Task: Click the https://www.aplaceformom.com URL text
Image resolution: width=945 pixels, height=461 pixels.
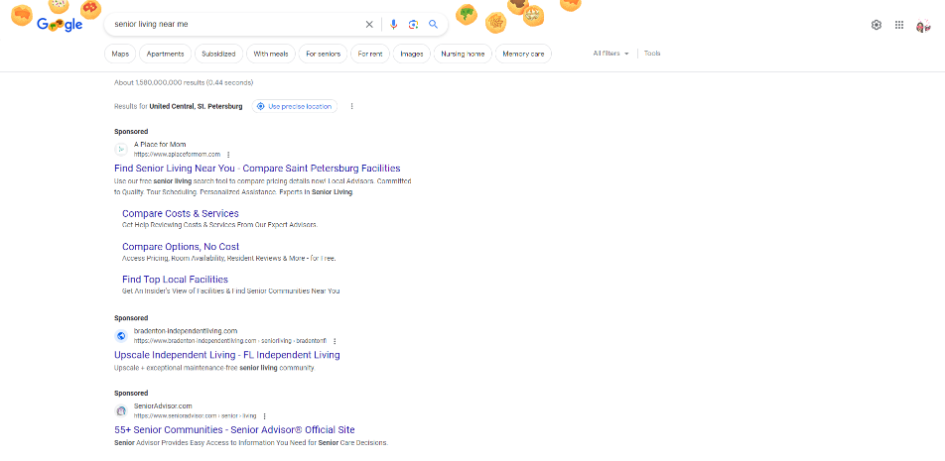Action: 177,155
